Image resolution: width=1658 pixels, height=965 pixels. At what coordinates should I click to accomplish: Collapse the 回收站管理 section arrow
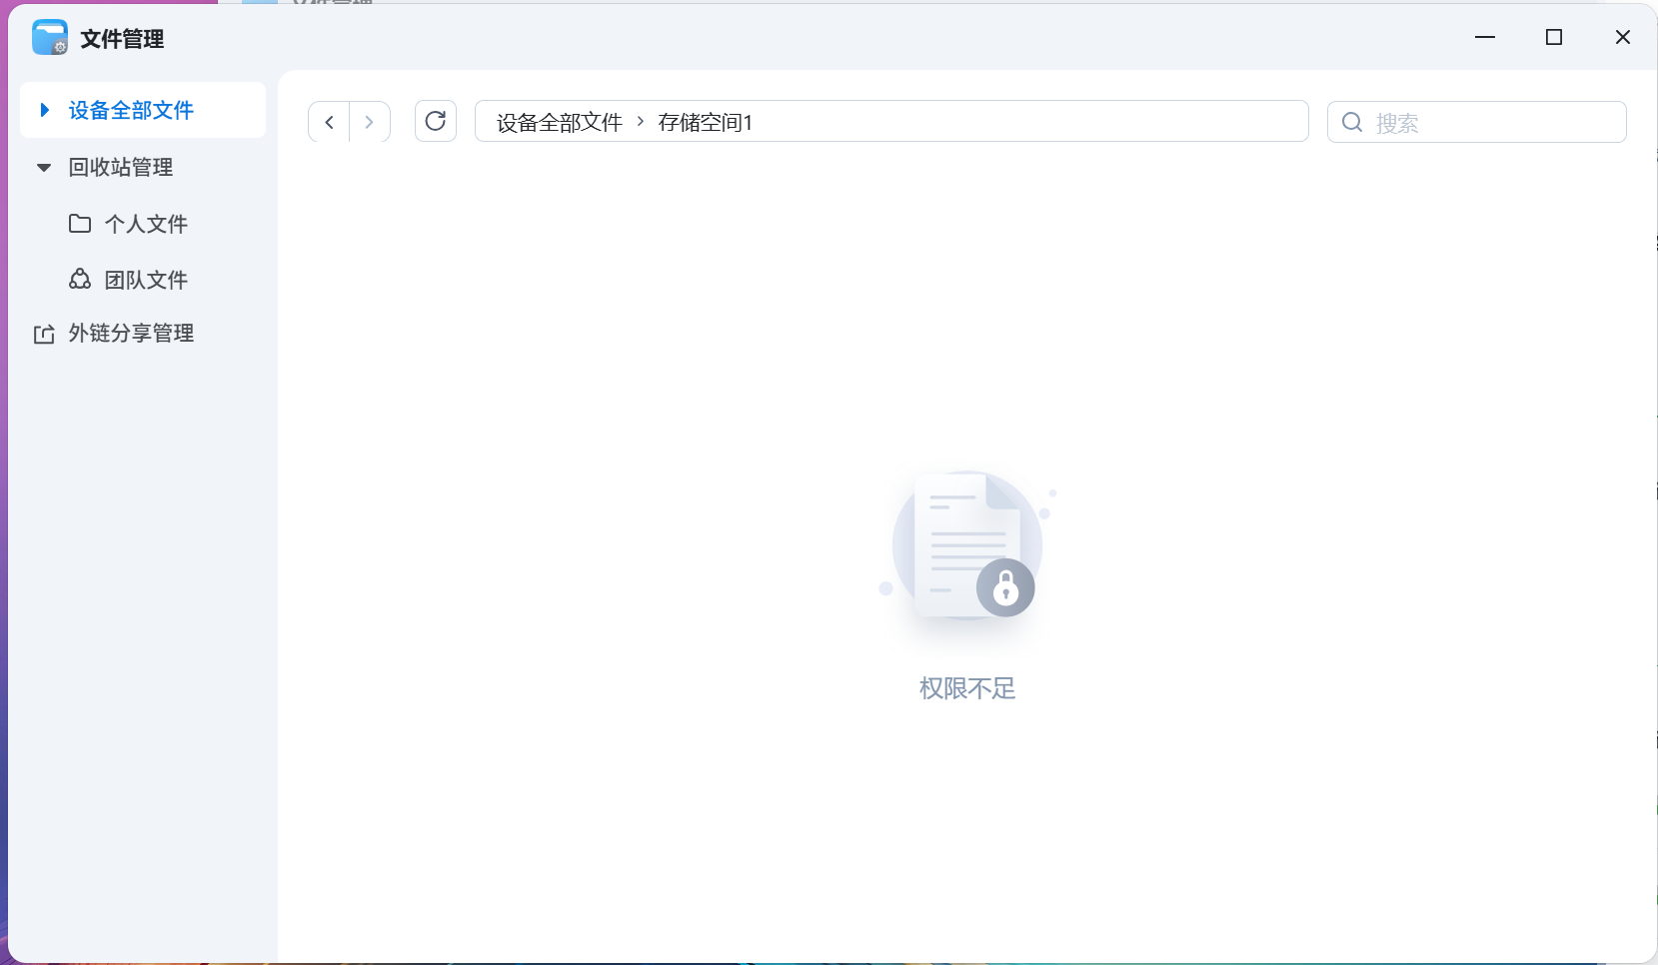44,167
